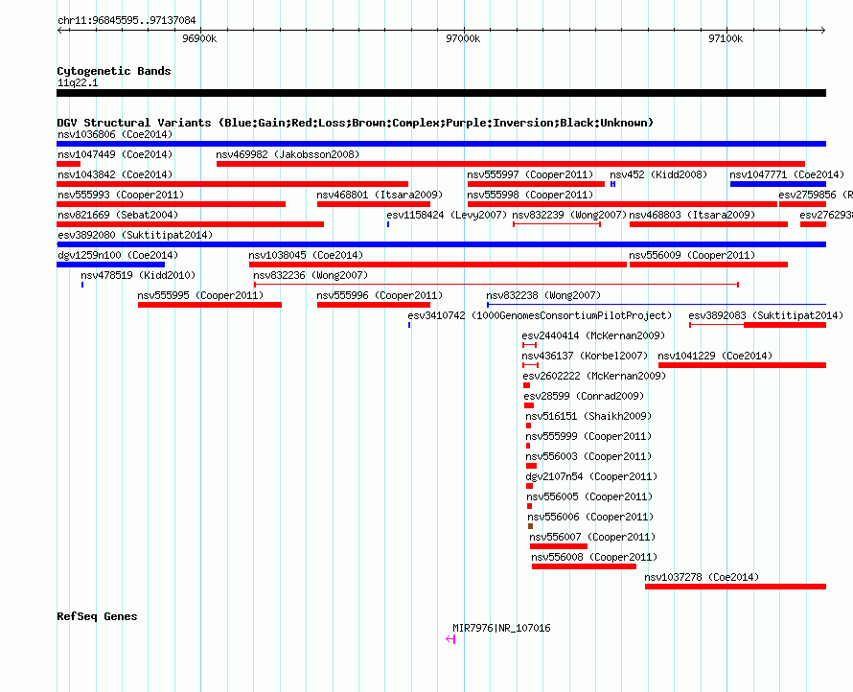
Task: Open nsv832236 (Wong2007) label
Action: 311,275
